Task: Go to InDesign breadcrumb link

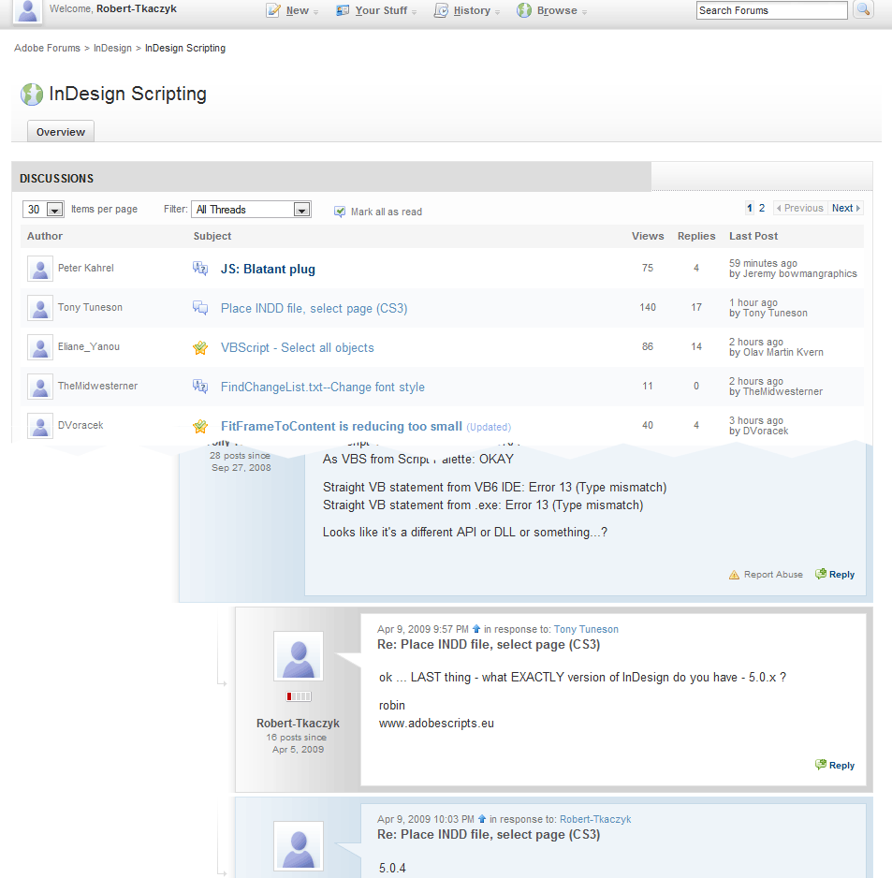Action: click(112, 48)
